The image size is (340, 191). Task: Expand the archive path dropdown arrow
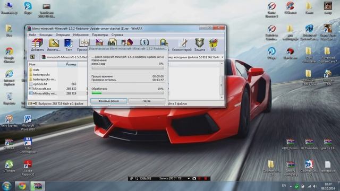tap(222, 57)
